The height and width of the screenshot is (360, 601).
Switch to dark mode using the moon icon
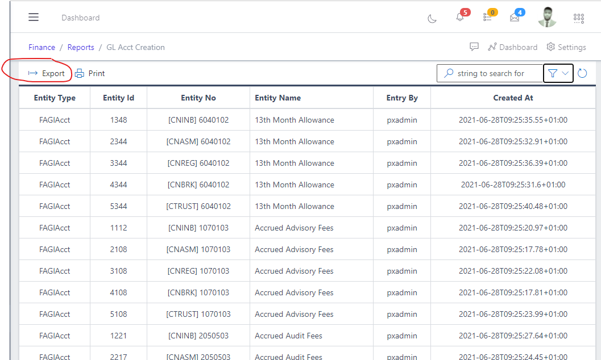(x=432, y=18)
